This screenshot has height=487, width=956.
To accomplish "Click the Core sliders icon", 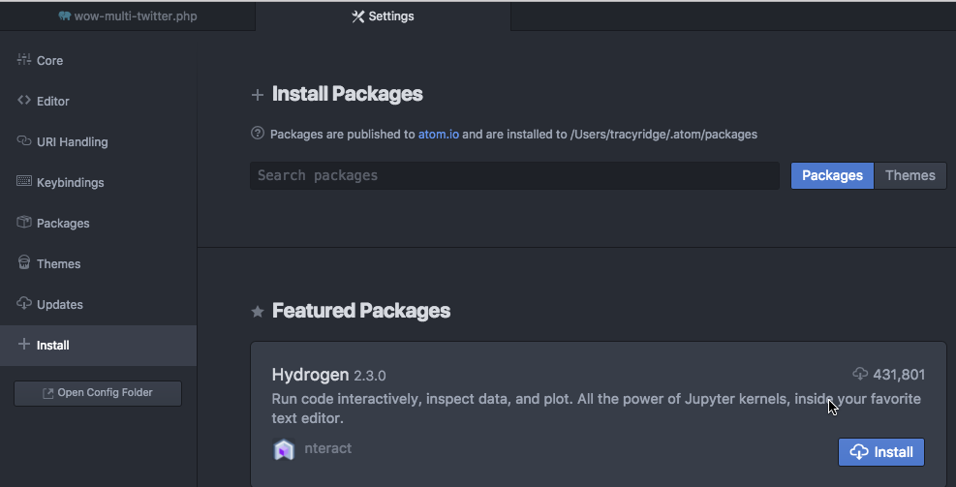I will 24,60.
